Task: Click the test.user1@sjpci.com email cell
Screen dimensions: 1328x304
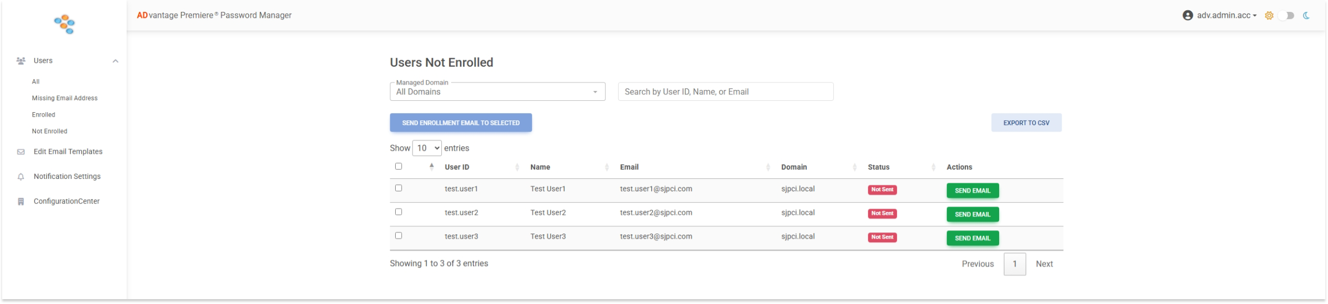Action: (656, 189)
